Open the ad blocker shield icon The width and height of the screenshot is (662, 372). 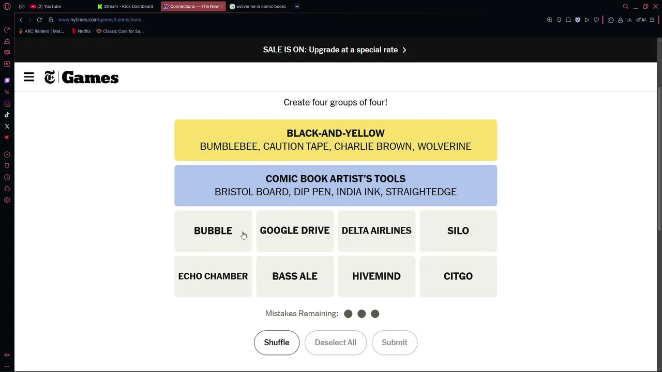point(578,20)
